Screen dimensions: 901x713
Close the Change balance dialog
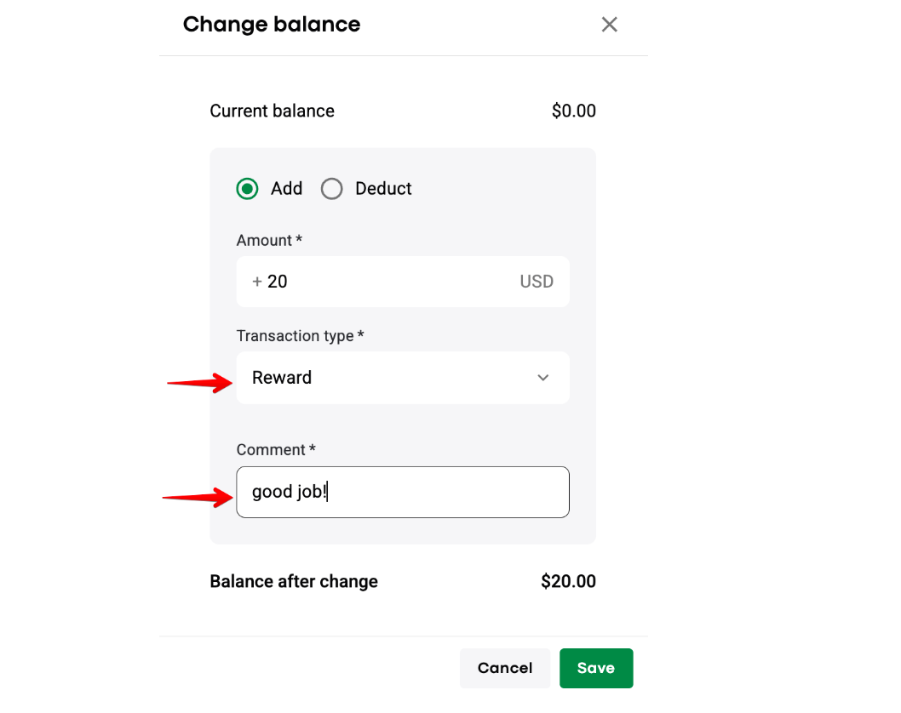pos(609,25)
